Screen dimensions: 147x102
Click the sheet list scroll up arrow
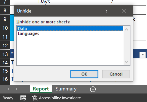tap(126, 29)
